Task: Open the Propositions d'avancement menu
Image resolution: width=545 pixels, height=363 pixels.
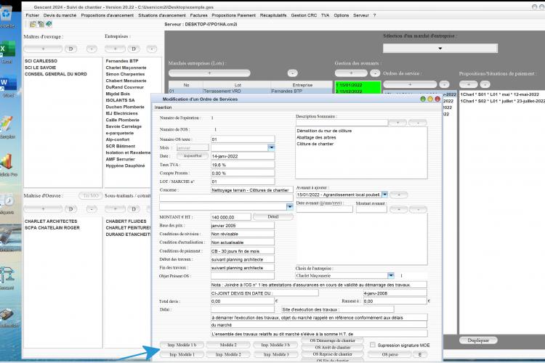Action: coord(107,15)
